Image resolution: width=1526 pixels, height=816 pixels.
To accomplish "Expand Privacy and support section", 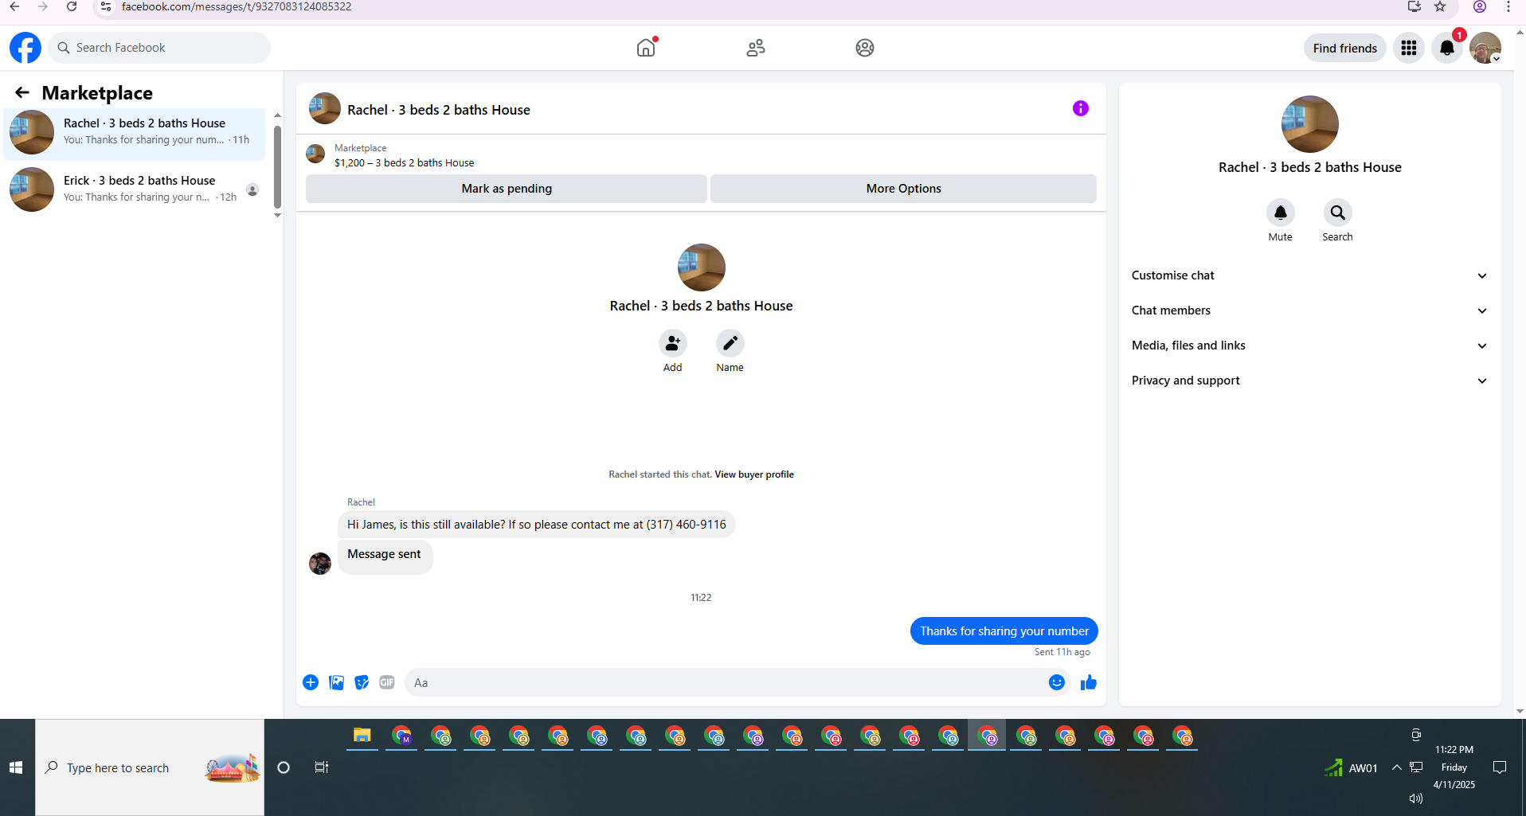I will [1310, 381].
